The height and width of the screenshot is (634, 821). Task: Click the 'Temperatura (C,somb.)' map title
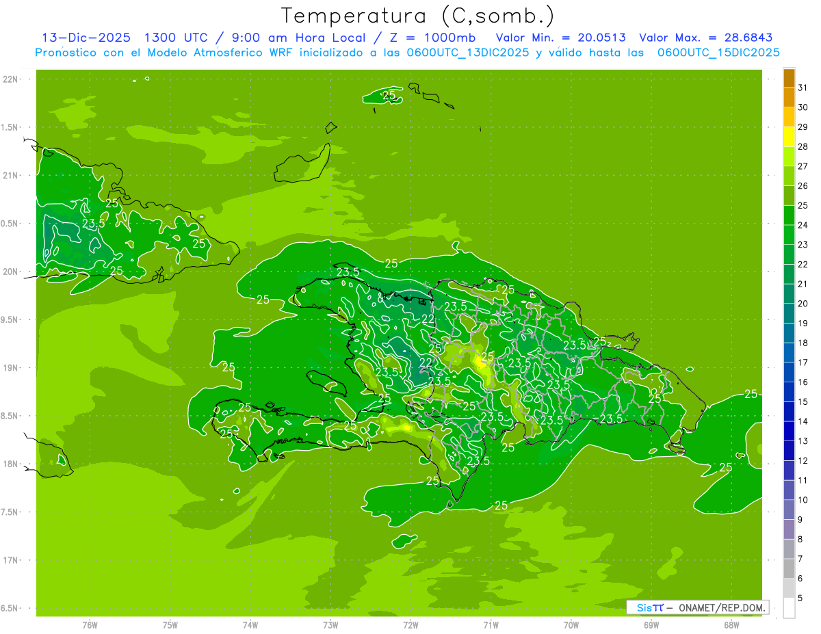tap(418, 16)
